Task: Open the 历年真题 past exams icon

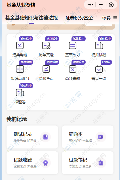Action: [46, 45]
